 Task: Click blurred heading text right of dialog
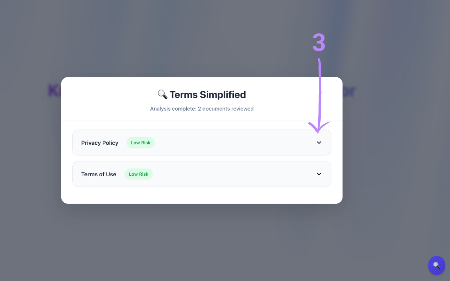[x=349, y=91]
